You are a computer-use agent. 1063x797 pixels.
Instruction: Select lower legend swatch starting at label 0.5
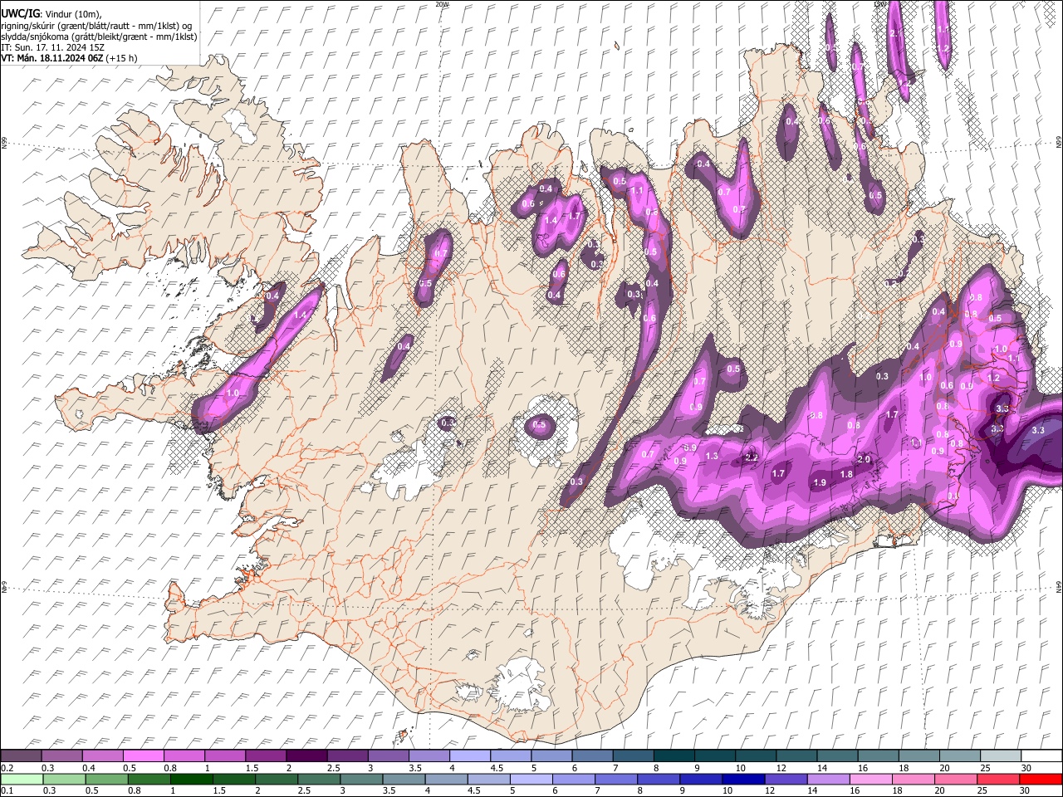tap(106, 779)
